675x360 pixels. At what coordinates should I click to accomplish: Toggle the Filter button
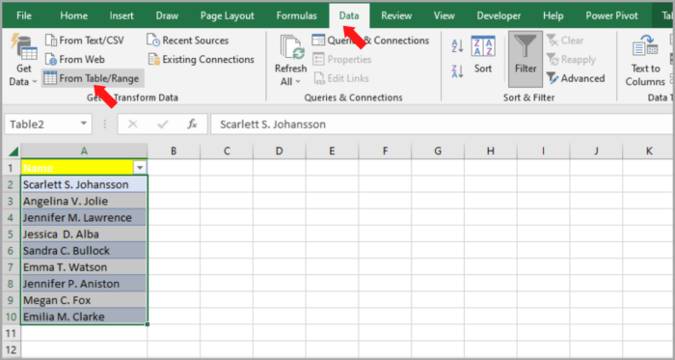526,59
